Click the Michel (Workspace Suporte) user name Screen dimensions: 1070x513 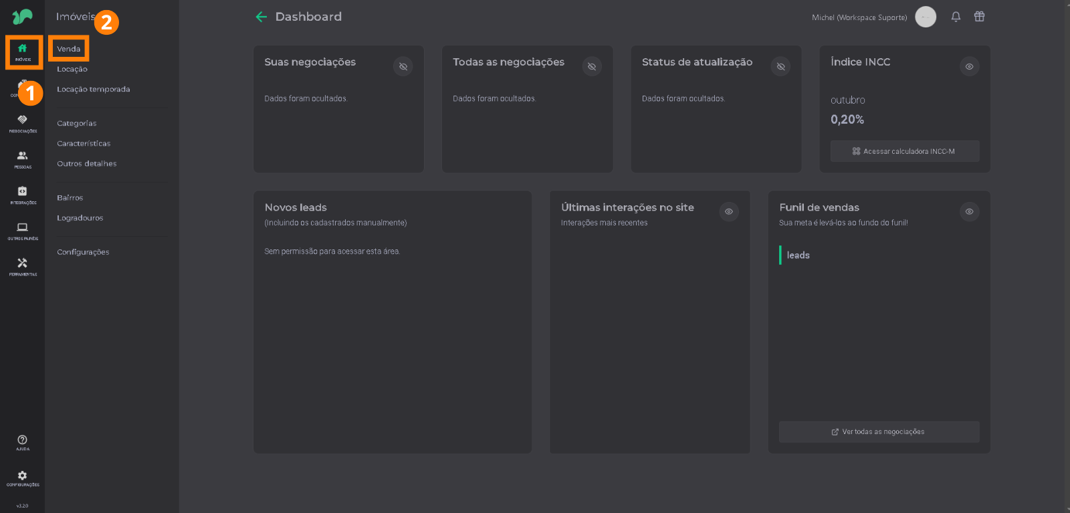[x=859, y=17]
